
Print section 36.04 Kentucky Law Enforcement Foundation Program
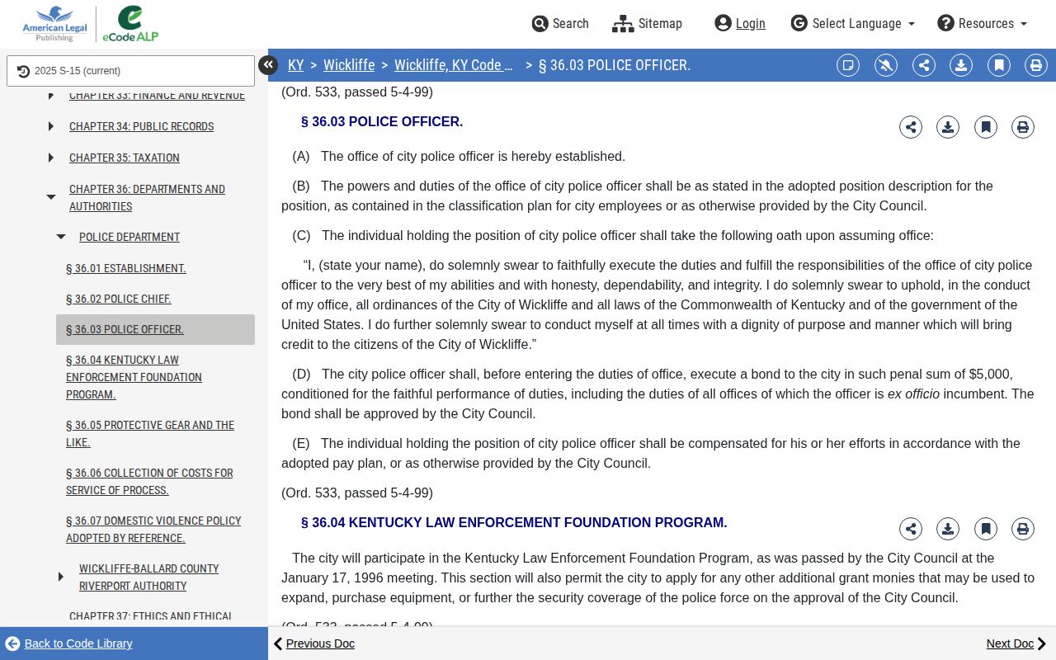[x=1023, y=529]
